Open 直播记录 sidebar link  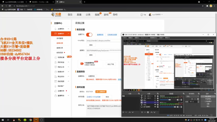tap(60, 48)
